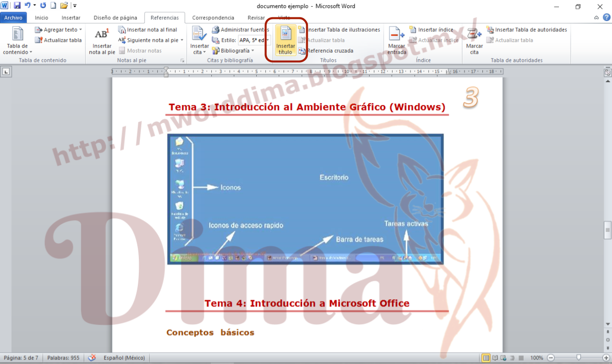Switch to Draft view from the status bar
The height and width of the screenshot is (364, 612).
(521, 357)
